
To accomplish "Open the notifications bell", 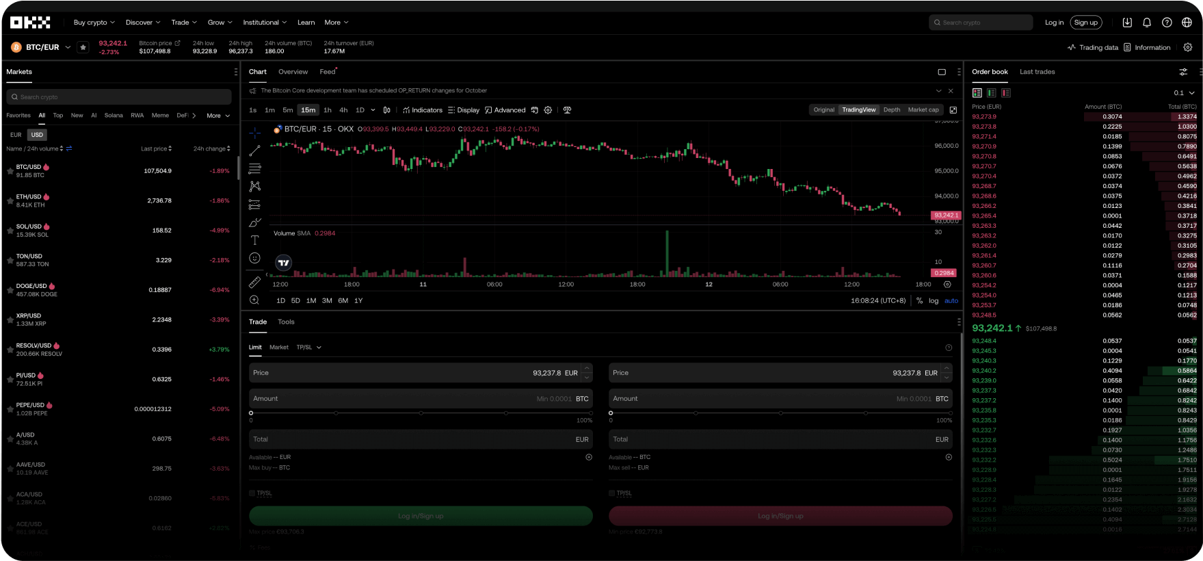I will pos(1147,23).
